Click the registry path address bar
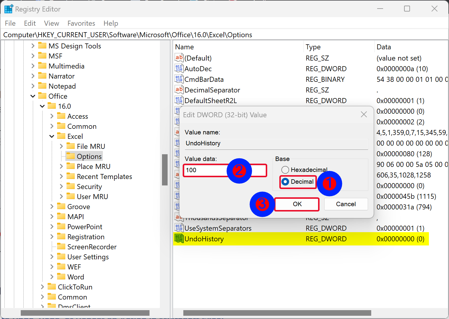Viewport: 449px width, 319px height. click(x=224, y=35)
